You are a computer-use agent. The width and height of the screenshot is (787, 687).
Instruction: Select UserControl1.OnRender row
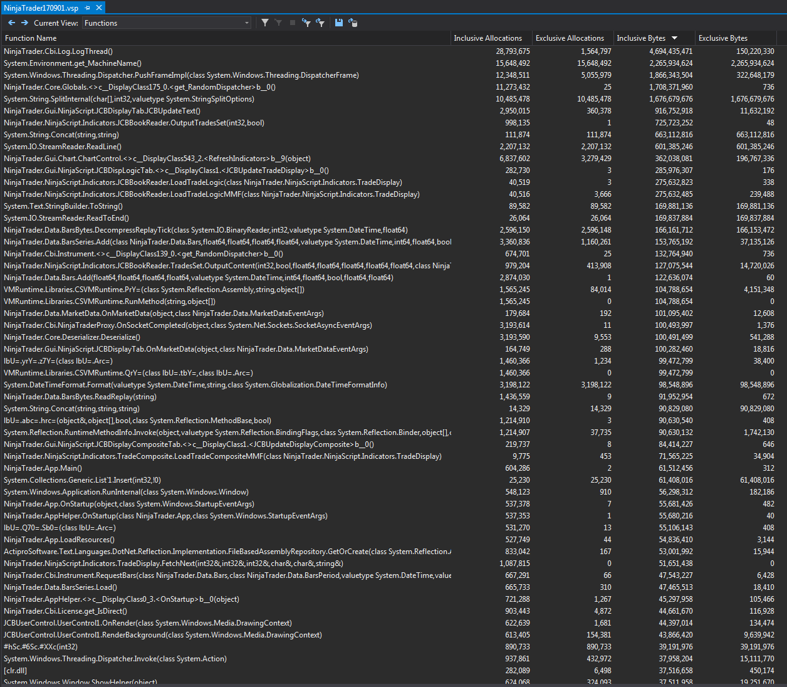(x=388, y=623)
